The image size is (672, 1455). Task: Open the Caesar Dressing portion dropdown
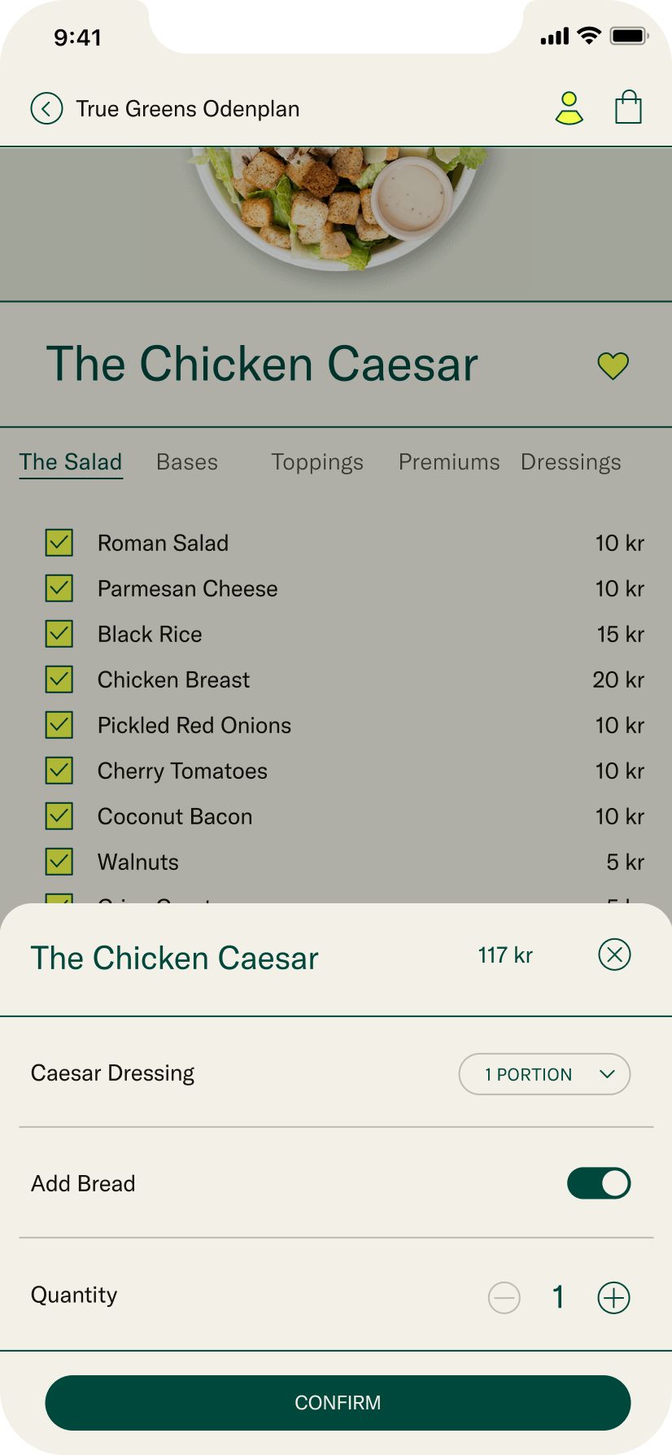click(x=544, y=1074)
